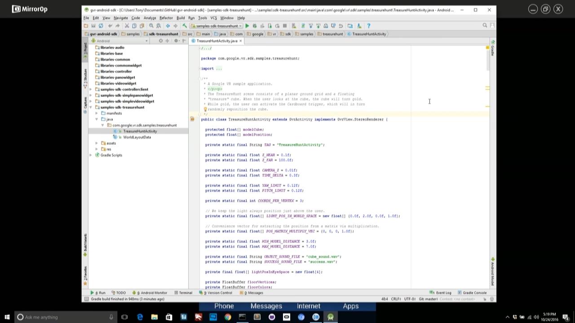This screenshot has height=323, width=575.
Task: Click the Open folder toolbar icon
Action: (x=86, y=26)
